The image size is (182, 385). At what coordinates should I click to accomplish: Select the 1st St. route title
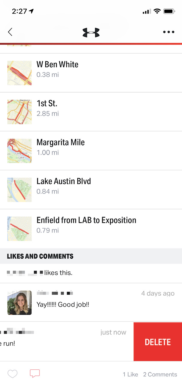(x=47, y=103)
